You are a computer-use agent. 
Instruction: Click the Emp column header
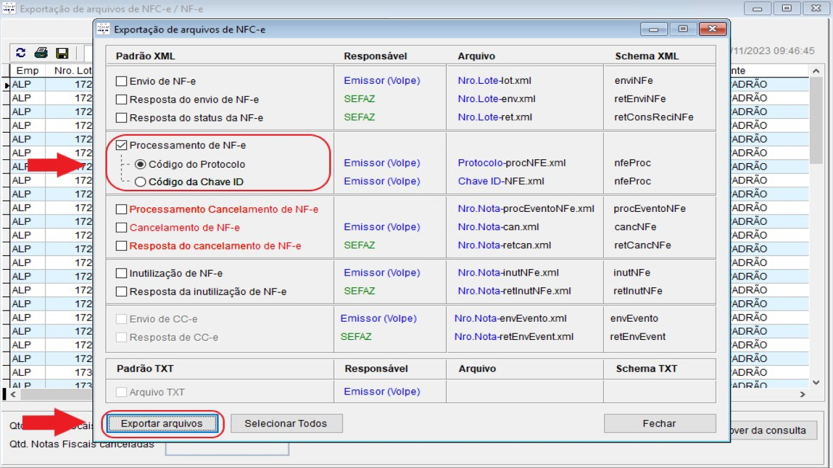(27, 71)
